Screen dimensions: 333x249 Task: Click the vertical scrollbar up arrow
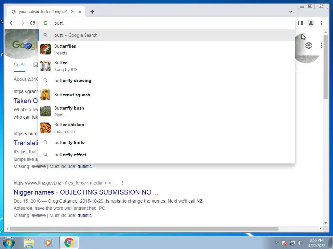326,32
